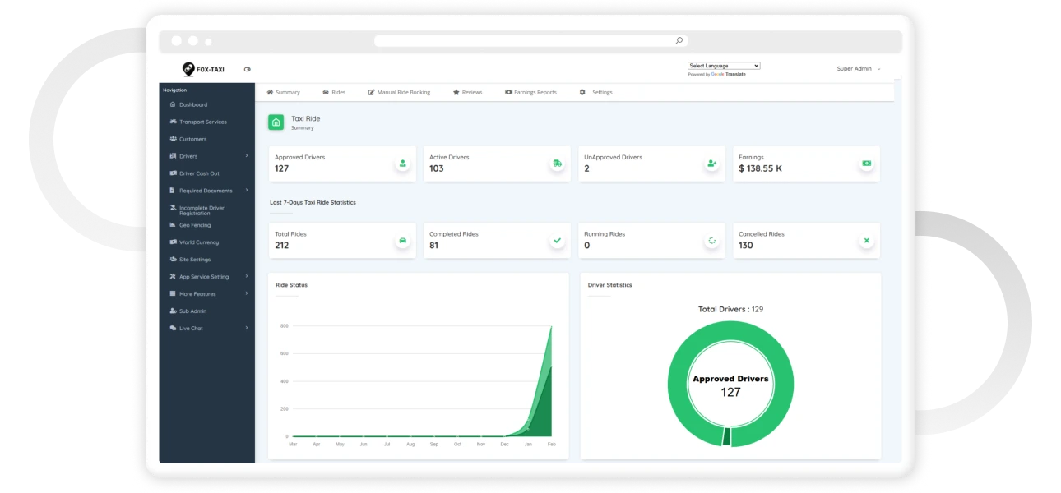
Task: Click the Completed Rides checkmark icon
Action: coord(558,241)
